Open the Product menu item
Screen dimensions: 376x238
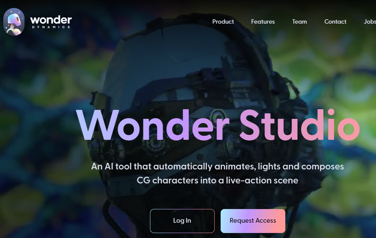pos(223,21)
